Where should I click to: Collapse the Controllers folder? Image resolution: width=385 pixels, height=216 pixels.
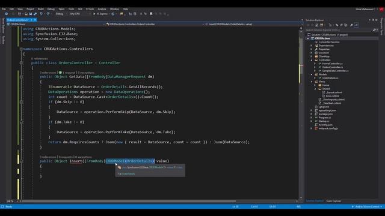312,60
